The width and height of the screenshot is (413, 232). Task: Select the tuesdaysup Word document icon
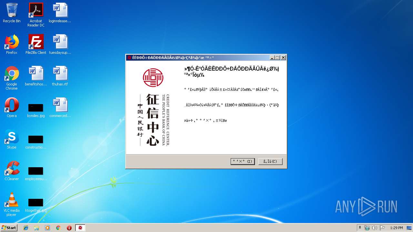[60, 44]
